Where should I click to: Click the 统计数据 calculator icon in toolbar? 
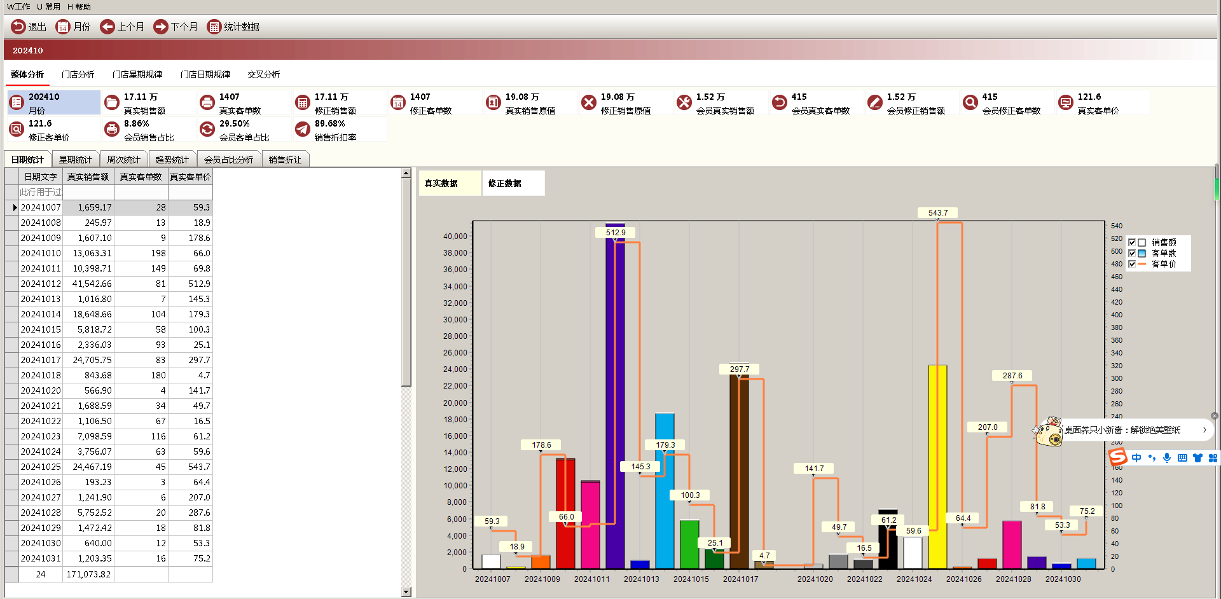pyautogui.click(x=214, y=27)
